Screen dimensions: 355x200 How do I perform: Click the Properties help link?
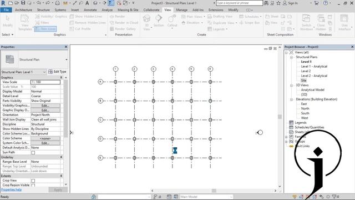click(x=11, y=189)
